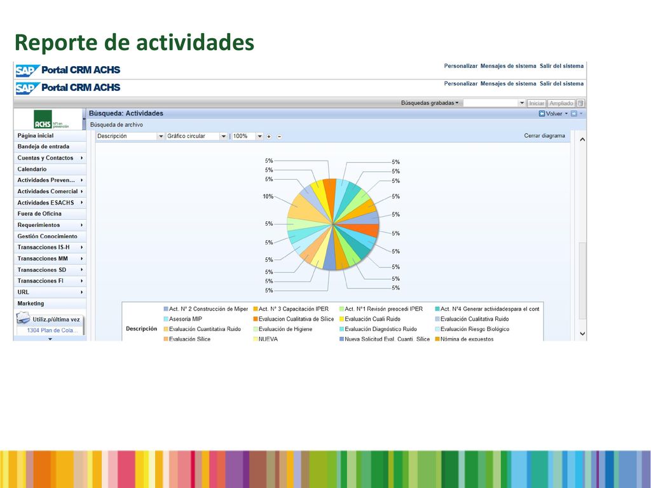Click the Act. N°1 Revisón preocedi IPER legend text

click(x=383, y=309)
